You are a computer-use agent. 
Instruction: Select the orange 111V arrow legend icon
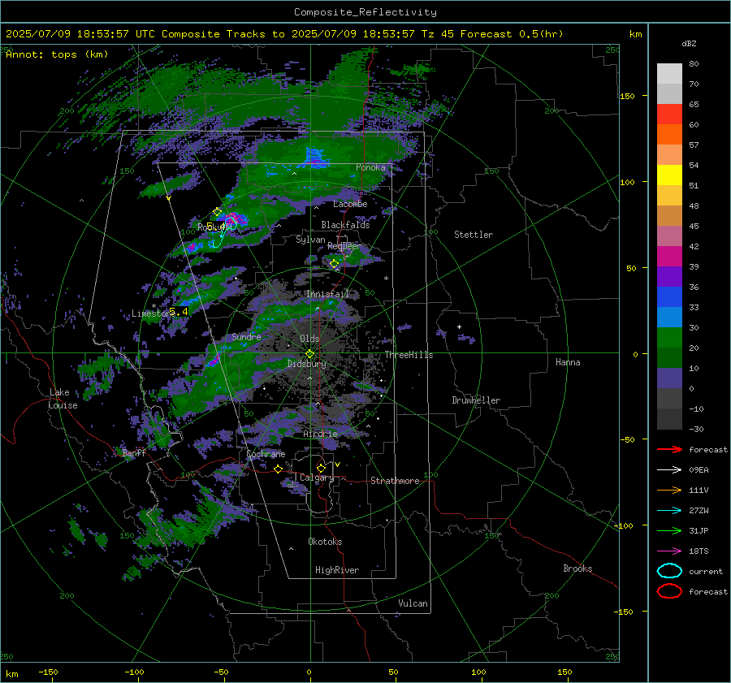[669, 490]
